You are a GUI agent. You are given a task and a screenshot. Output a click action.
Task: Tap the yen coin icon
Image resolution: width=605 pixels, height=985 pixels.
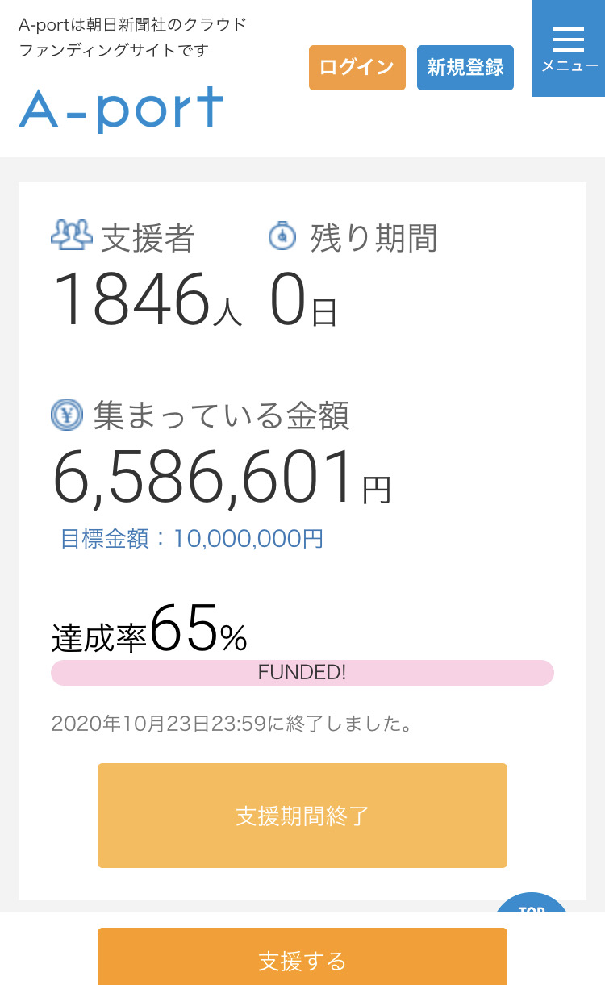tap(67, 414)
